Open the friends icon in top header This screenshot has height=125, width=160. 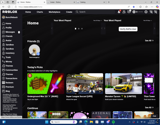coord(124,12)
